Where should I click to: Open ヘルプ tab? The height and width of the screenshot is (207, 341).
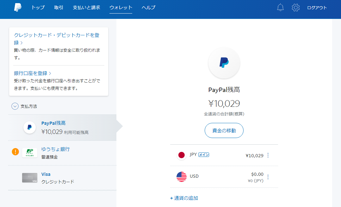point(149,8)
